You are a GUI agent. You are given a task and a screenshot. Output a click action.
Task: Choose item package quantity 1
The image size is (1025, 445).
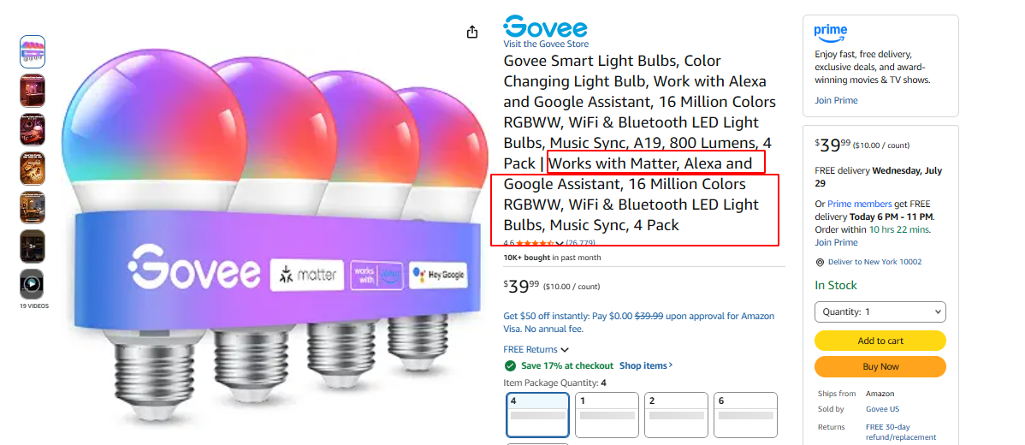click(x=607, y=415)
